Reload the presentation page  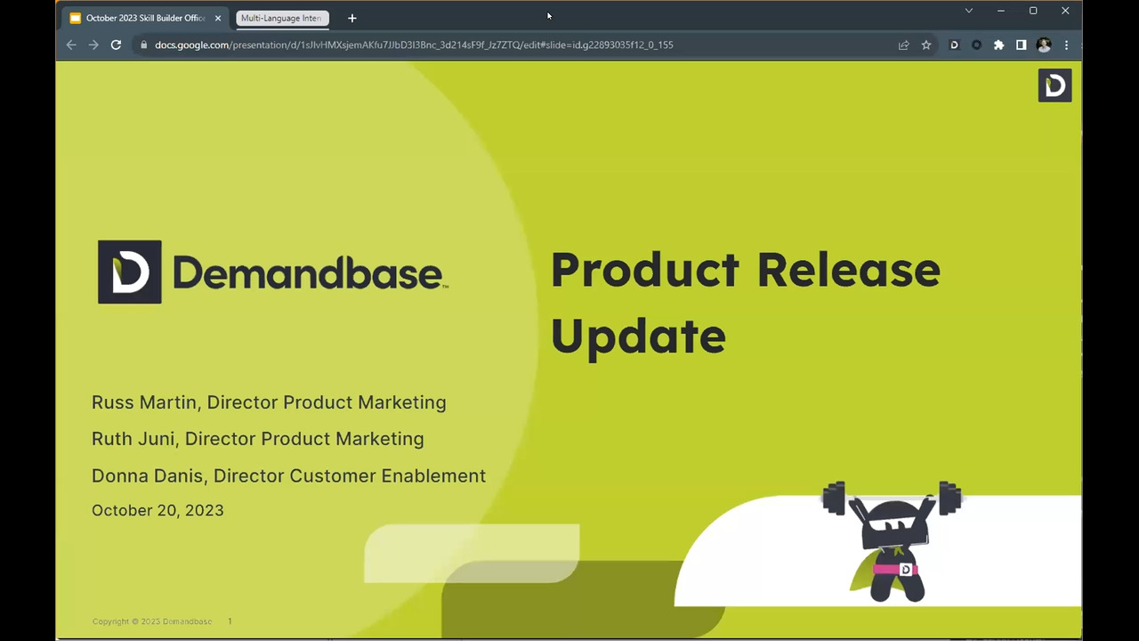pos(116,45)
